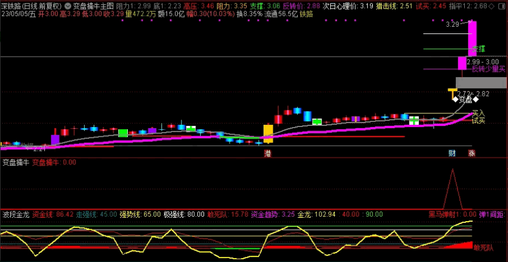Click the 2.21 low price label
508x262 pixels.
40,149
